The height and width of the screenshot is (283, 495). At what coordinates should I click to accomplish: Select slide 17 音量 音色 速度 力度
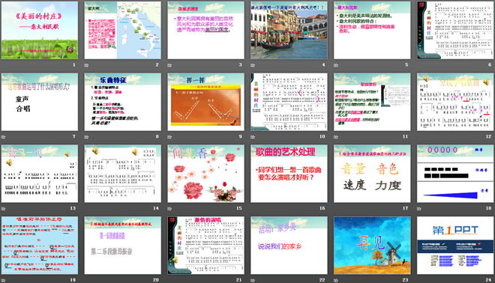pyautogui.click(x=372, y=174)
